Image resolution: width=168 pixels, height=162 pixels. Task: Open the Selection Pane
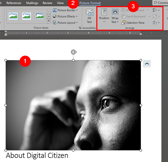click(x=133, y=23)
